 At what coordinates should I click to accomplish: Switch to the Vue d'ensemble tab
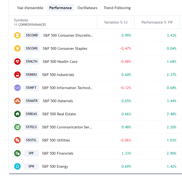30,8
